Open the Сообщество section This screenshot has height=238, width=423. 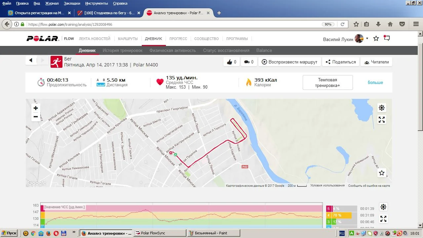click(x=207, y=39)
